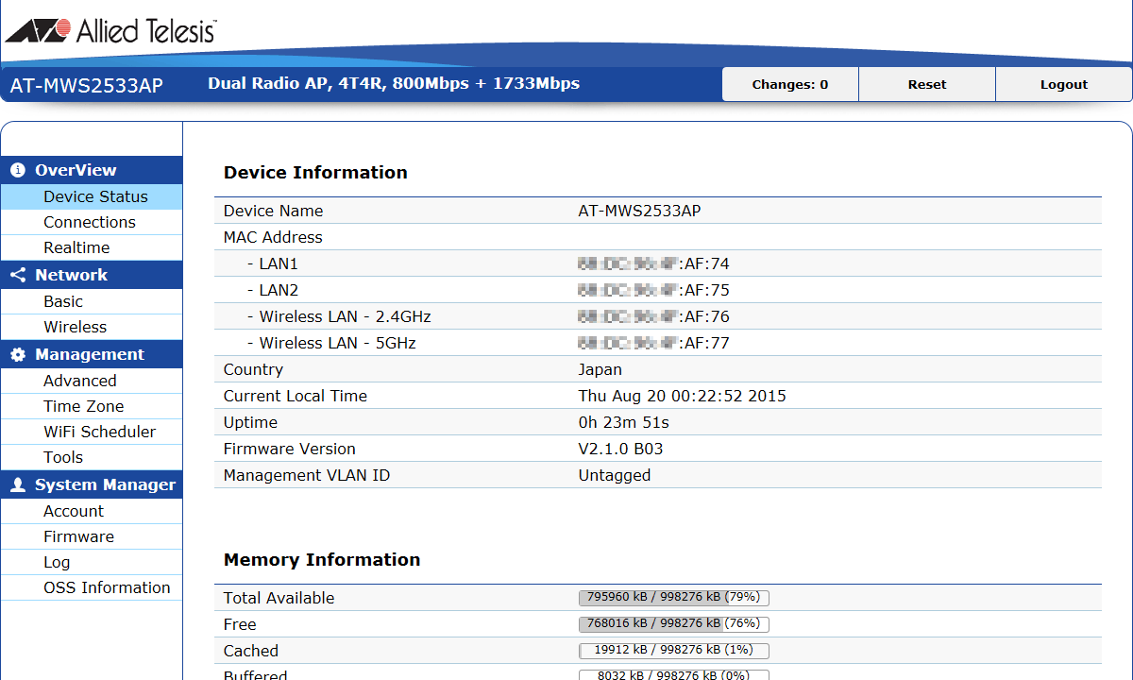Select the System Manager section header
The width and height of the screenshot is (1133, 680).
pyautogui.click(x=92, y=484)
